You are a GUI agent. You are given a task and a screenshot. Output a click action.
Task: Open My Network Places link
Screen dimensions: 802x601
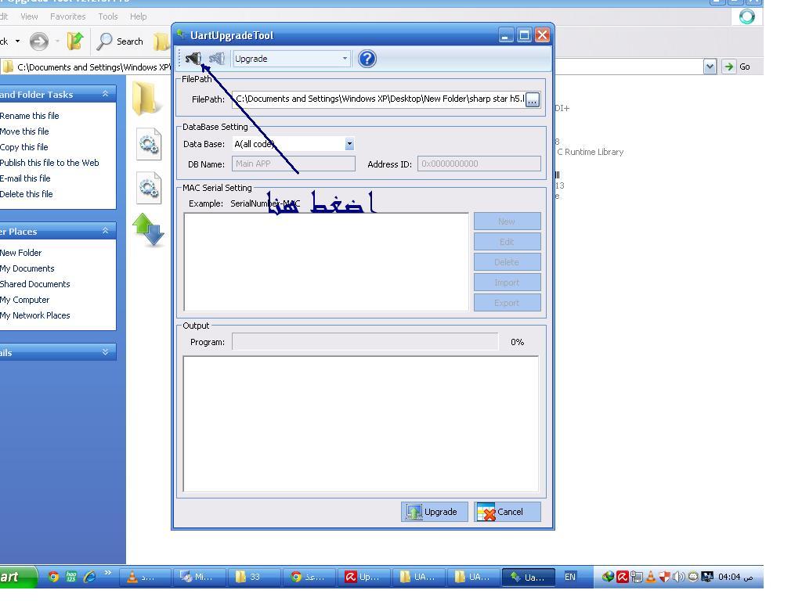click(x=34, y=315)
